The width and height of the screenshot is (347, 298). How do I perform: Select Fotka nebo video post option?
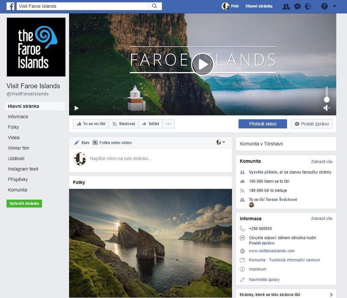[x=112, y=142]
